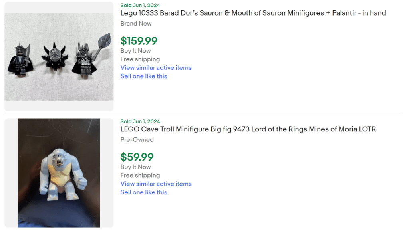Click the Sauron figure holding the mace
The image size is (409, 230).
85,60
